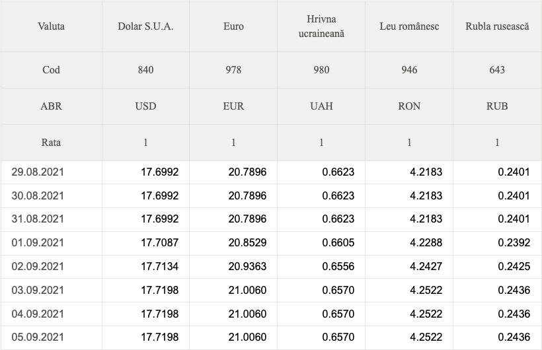542x350 pixels.
Task: Select the UAH abbreviation cell
Action: click(x=321, y=106)
